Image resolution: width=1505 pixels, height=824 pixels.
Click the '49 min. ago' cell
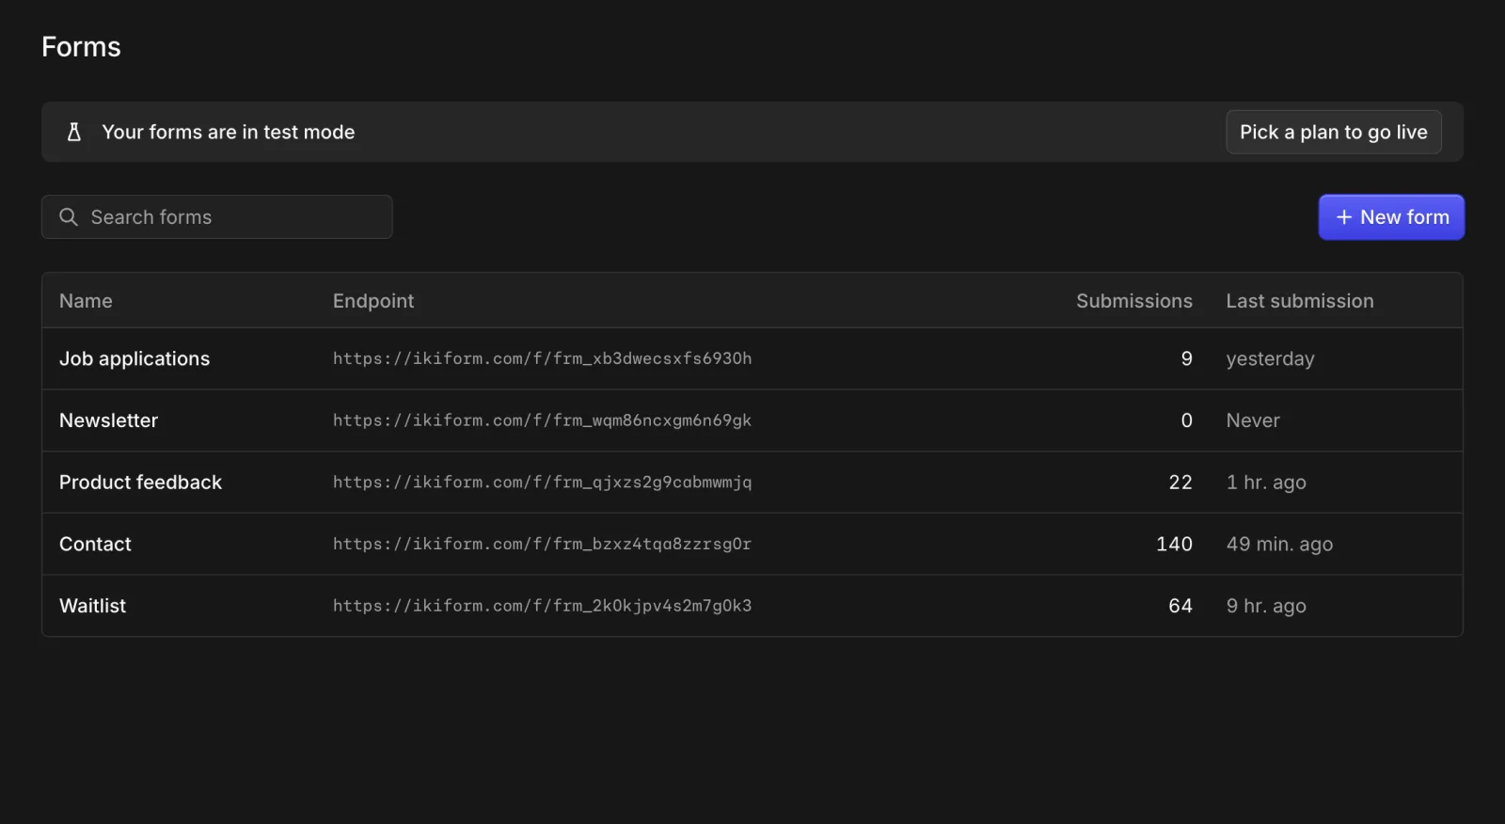pos(1279,545)
